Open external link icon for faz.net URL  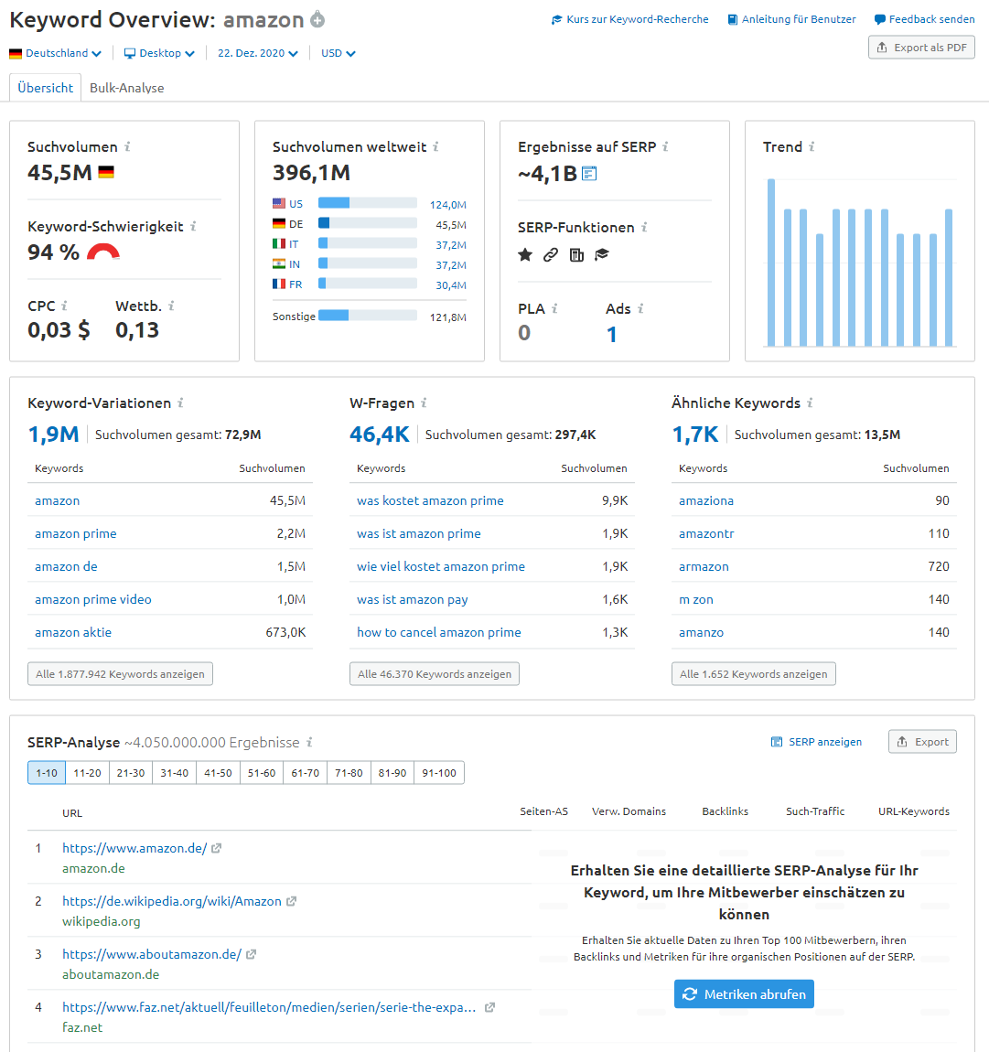point(489,1007)
